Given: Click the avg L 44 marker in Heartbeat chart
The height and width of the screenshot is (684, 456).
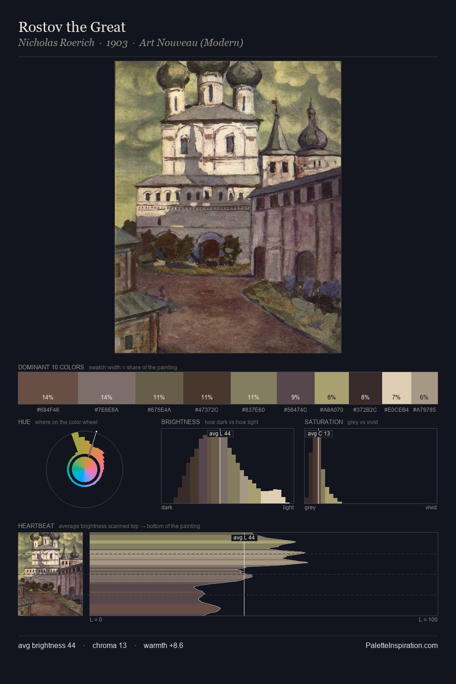Looking at the screenshot, I should (x=244, y=538).
